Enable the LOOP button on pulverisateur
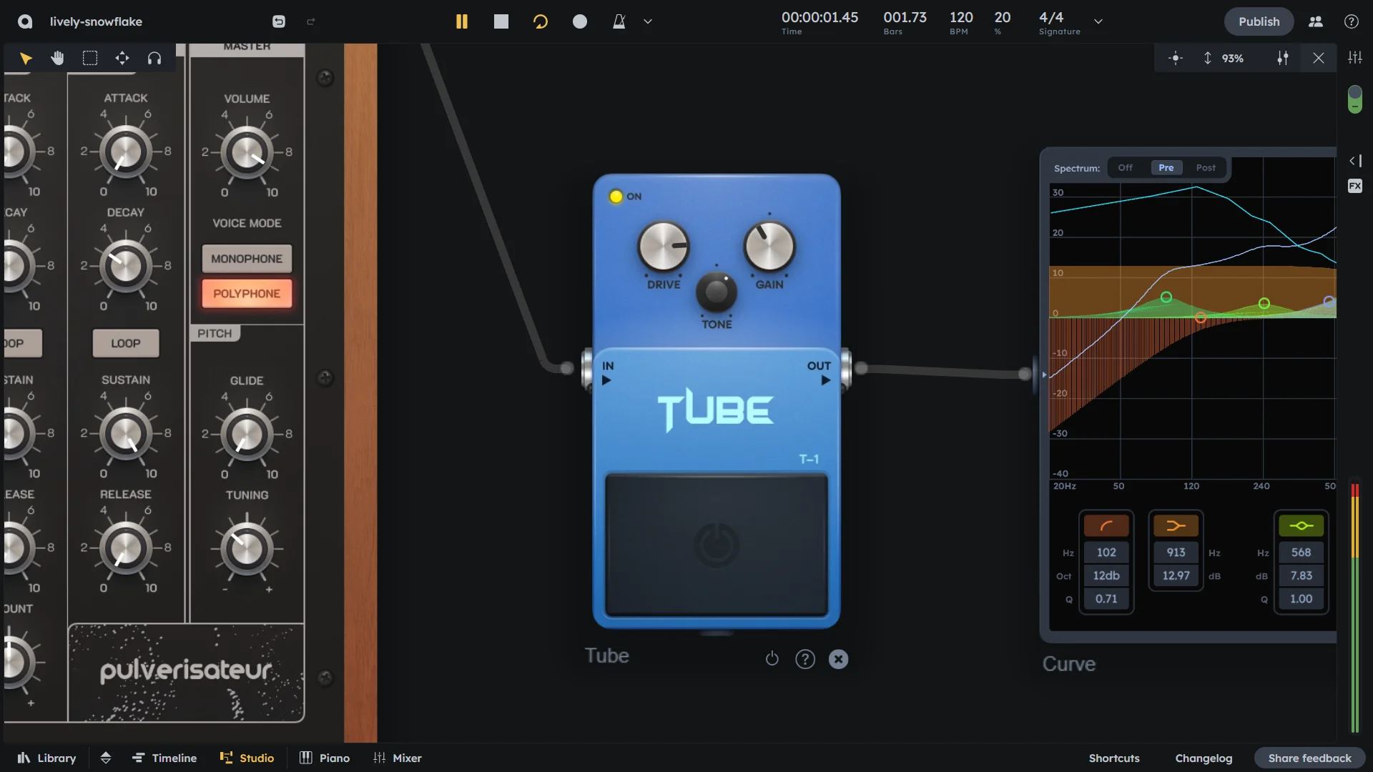Image resolution: width=1373 pixels, height=772 pixels. 125,343
